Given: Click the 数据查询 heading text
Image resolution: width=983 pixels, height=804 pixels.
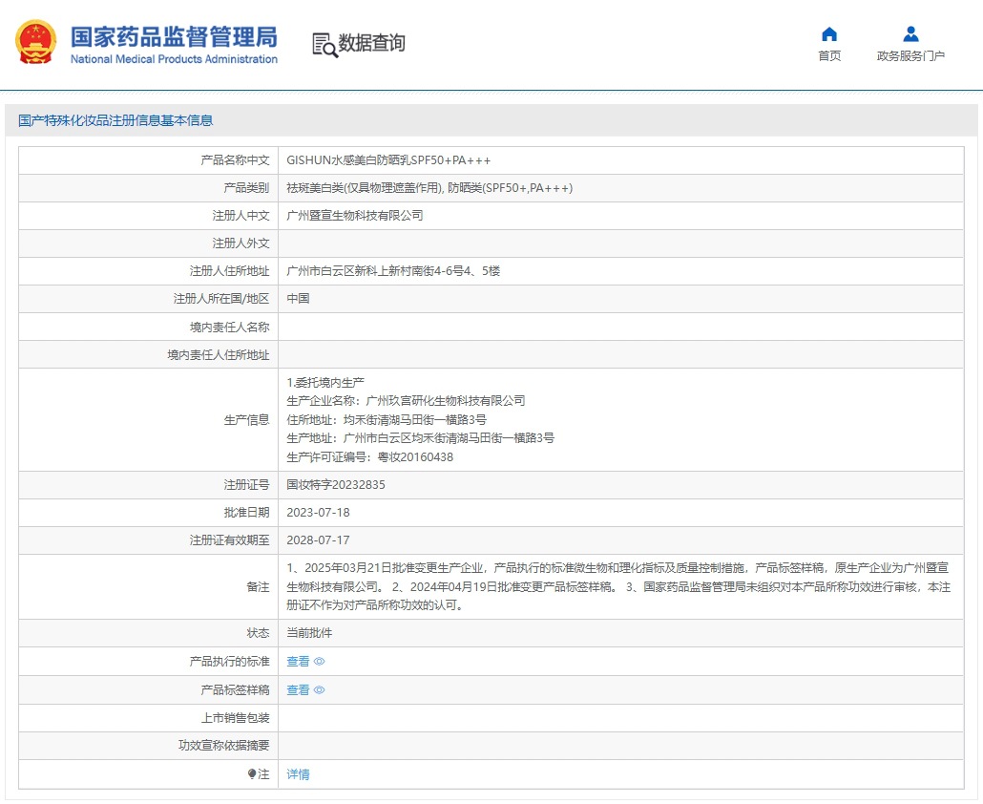Looking at the screenshot, I should pyautogui.click(x=372, y=43).
